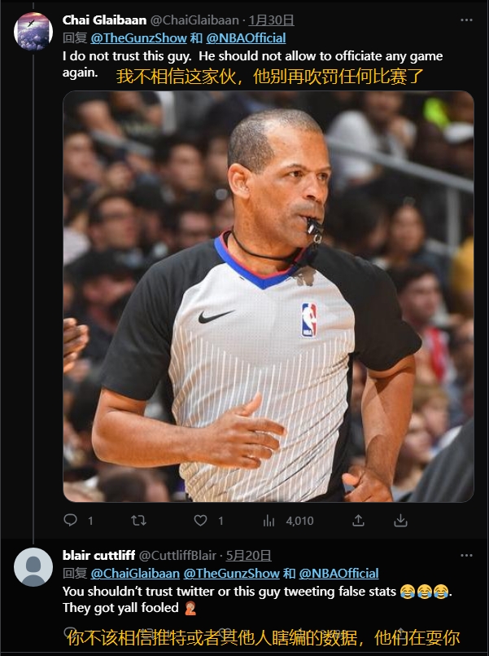
Task: Click the @NBAOfficial mention in blair's reply
Action: coord(339,573)
